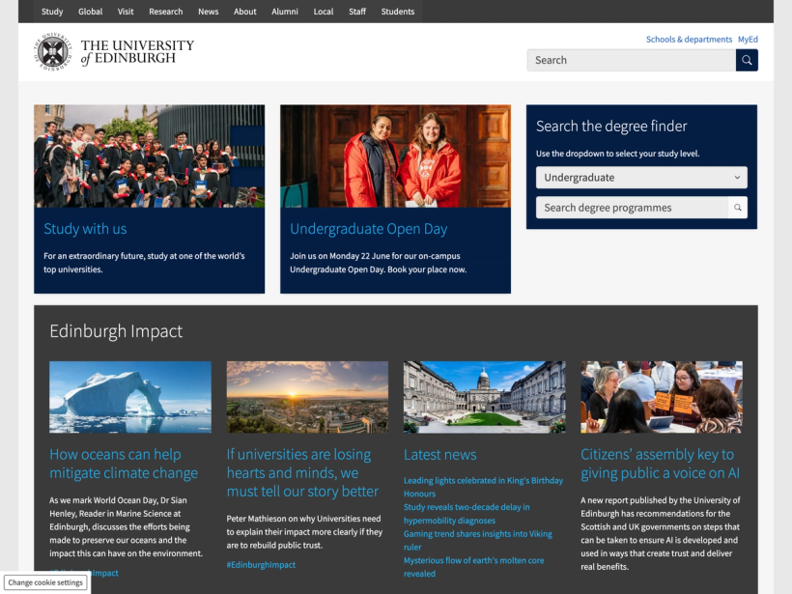
Task: Click text 'For an extraordinary future, study at one'
Action: click(118, 256)
